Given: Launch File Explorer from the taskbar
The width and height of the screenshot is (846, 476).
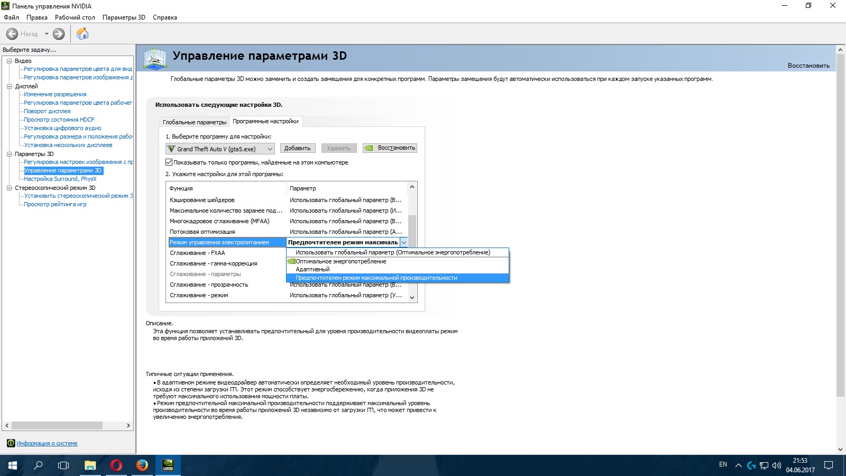Looking at the screenshot, I should tap(90, 465).
